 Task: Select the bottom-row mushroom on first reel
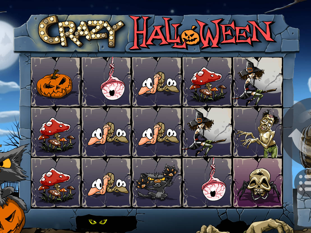pyautogui.click(x=56, y=185)
